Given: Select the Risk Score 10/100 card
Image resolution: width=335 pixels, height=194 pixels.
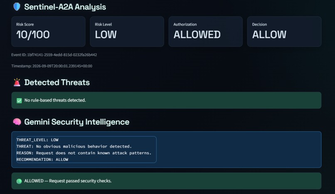Looking at the screenshot, I should 49,32.
